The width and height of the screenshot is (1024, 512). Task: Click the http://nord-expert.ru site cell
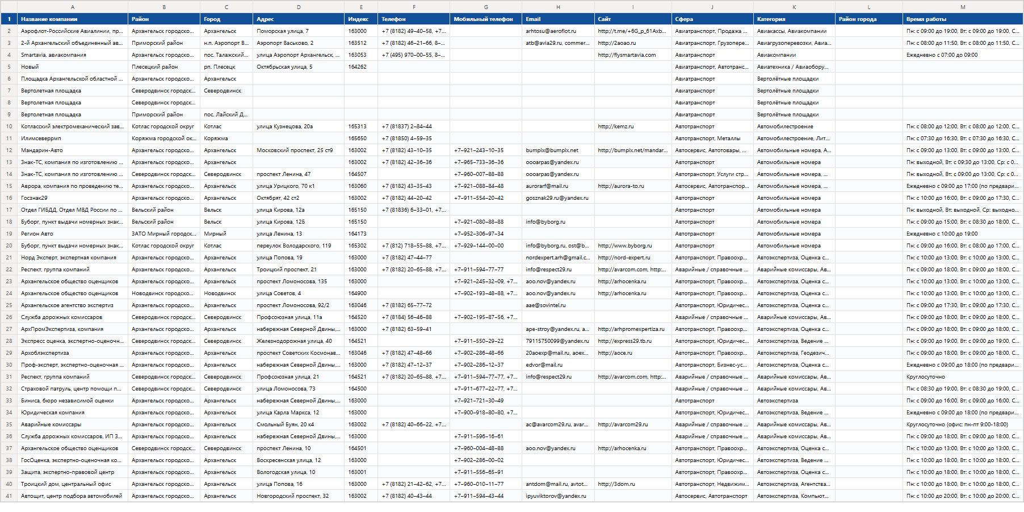(x=633, y=258)
